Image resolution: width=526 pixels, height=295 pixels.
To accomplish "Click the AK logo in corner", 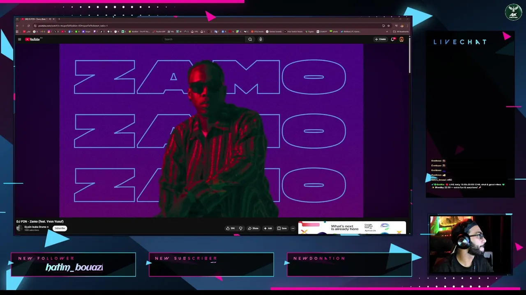I will pos(513,12).
